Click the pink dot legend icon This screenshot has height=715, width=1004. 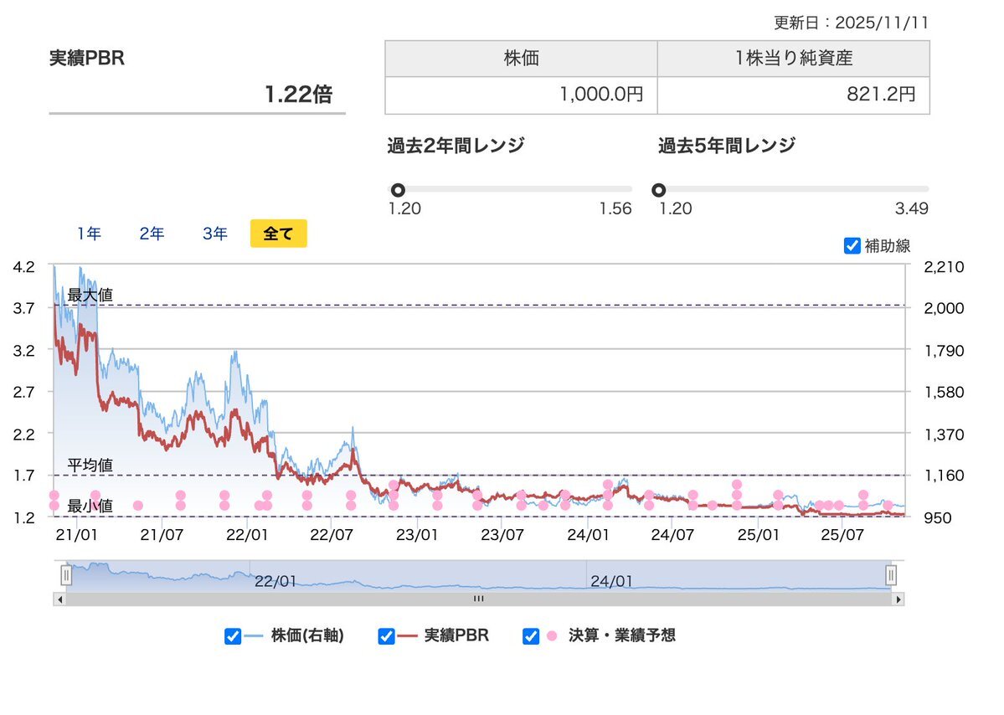click(x=552, y=636)
